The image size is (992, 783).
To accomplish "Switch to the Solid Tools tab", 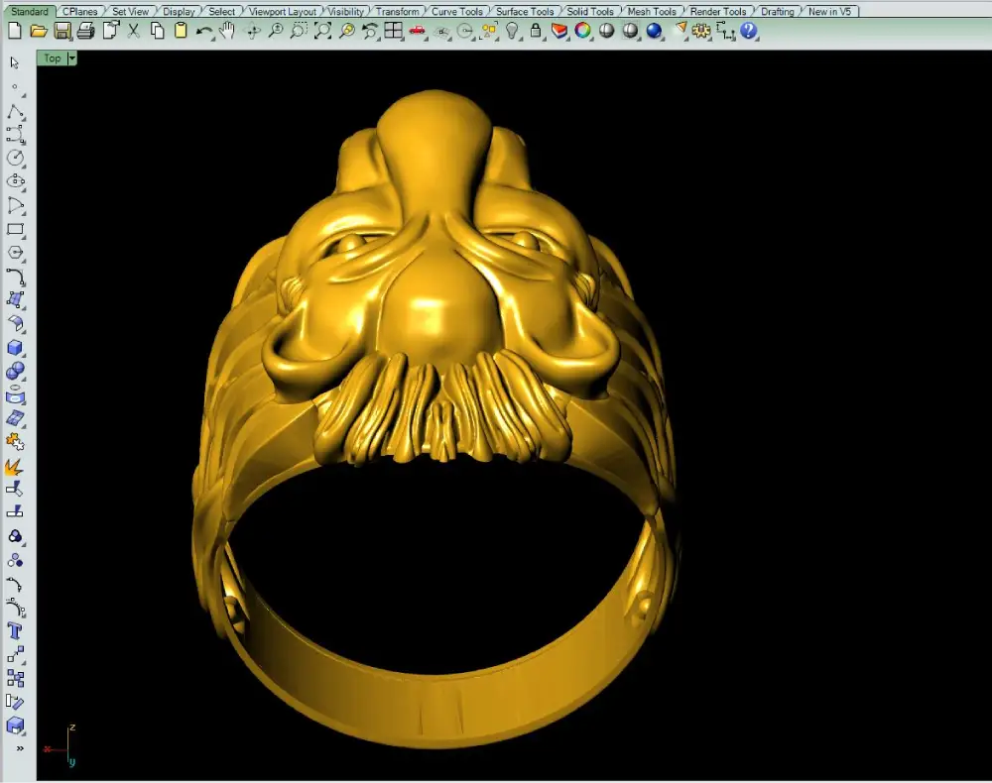I will pyautogui.click(x=590, y=11).
